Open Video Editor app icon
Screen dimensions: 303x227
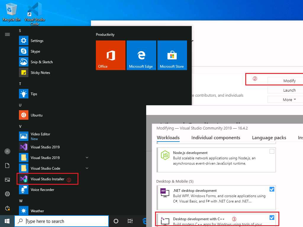[x=24, y=136]
